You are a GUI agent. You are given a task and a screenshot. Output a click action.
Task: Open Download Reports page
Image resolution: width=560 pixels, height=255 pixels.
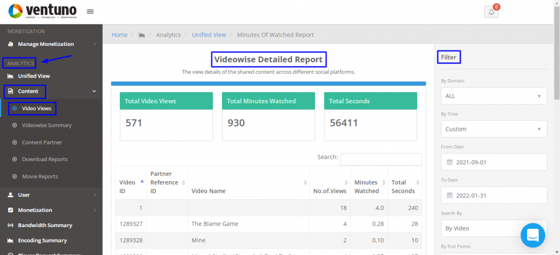point(45,159)
